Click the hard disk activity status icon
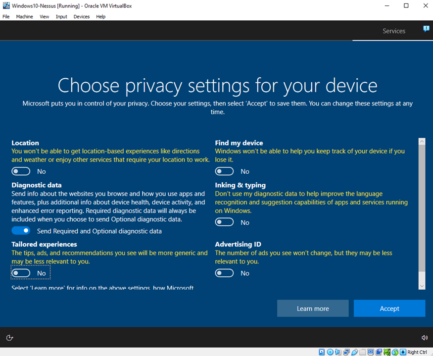This screenshot has width=433, height=356. coord(322,352)
